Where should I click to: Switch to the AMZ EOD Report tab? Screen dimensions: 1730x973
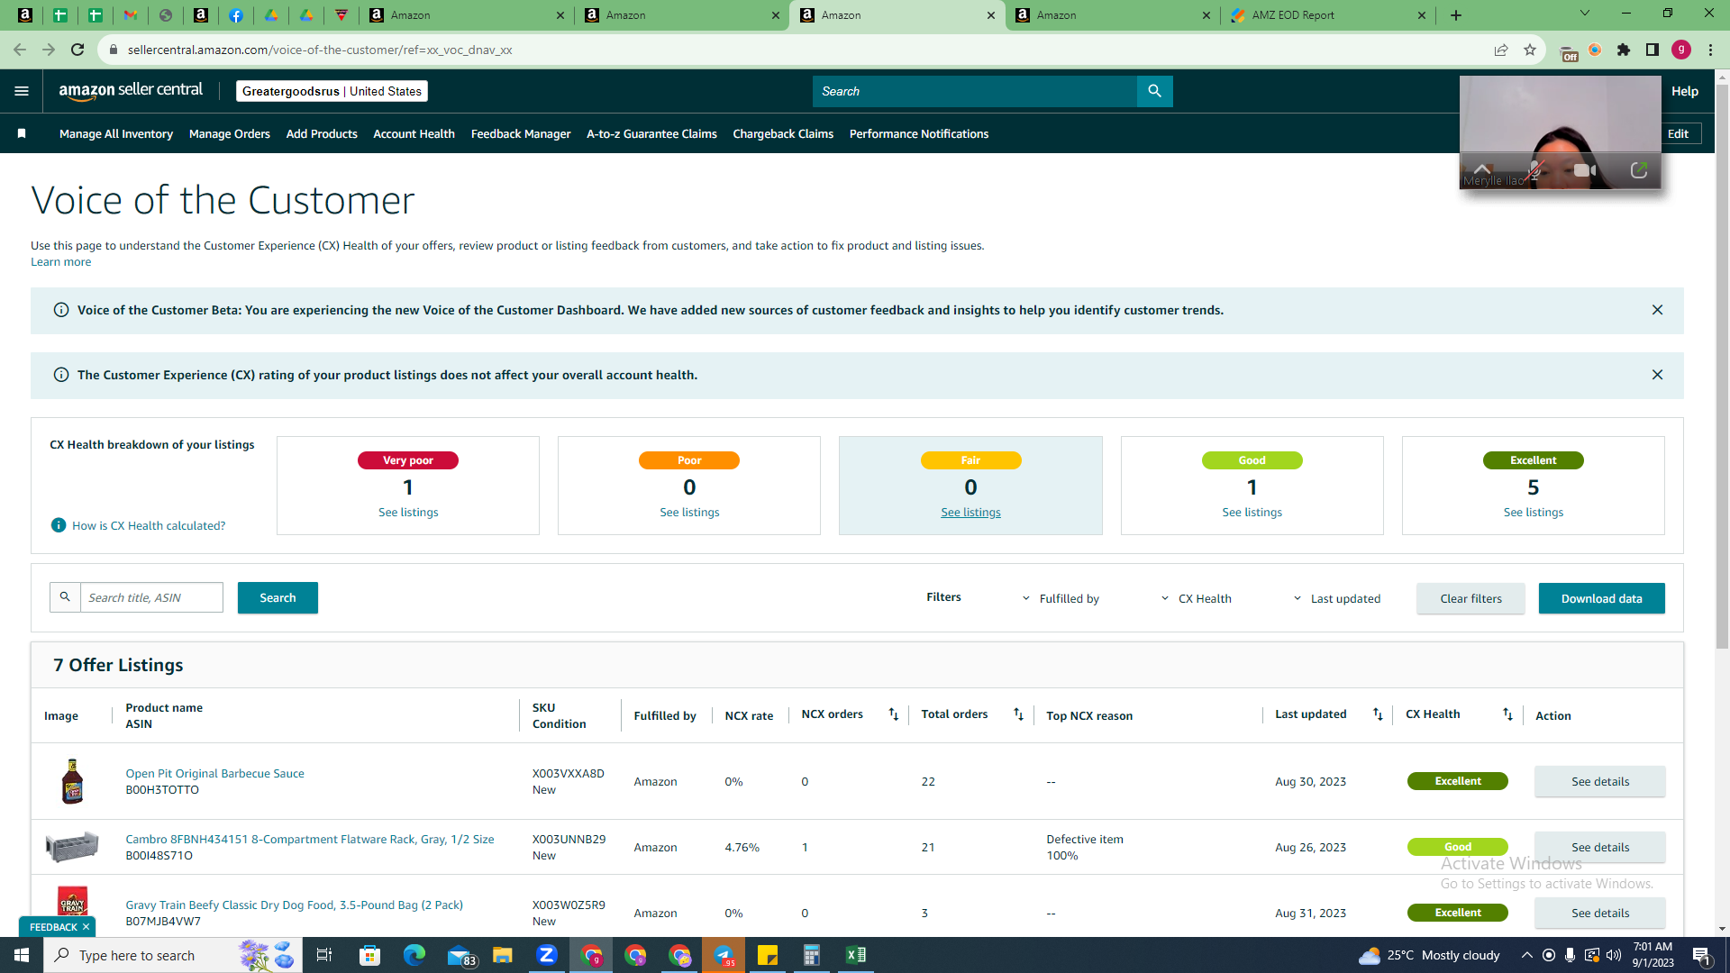click(x=1327, y=15)
